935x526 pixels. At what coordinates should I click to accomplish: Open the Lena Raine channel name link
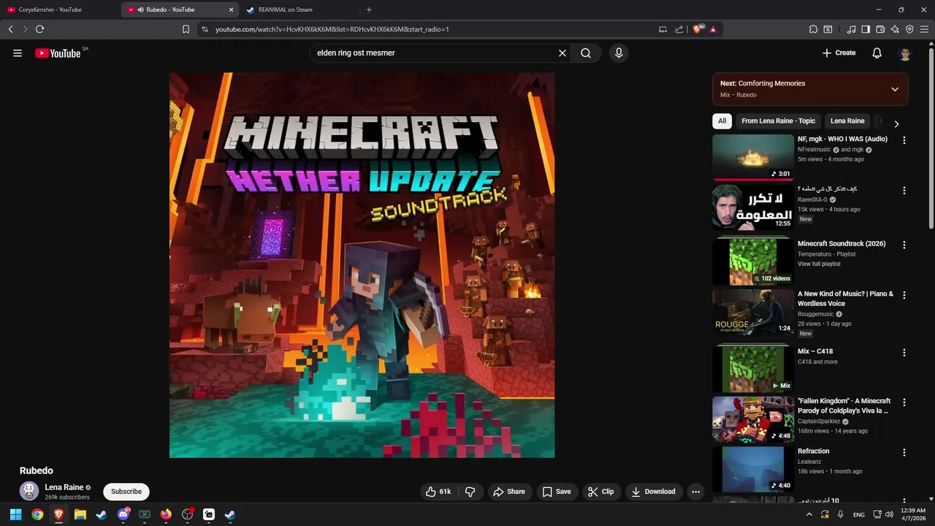(x=64, y=487)
